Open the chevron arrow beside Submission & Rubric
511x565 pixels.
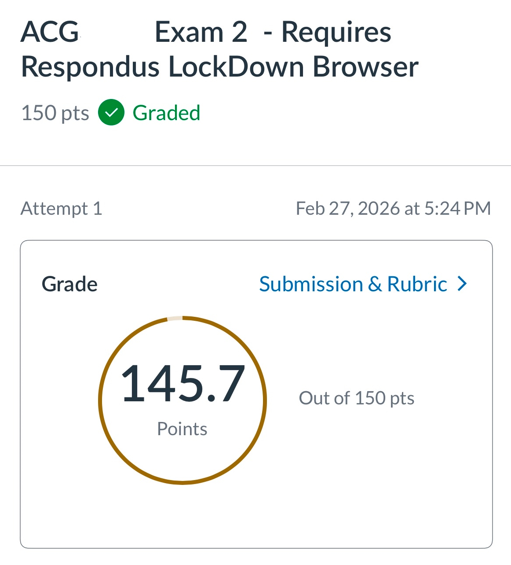click(462, 284)
